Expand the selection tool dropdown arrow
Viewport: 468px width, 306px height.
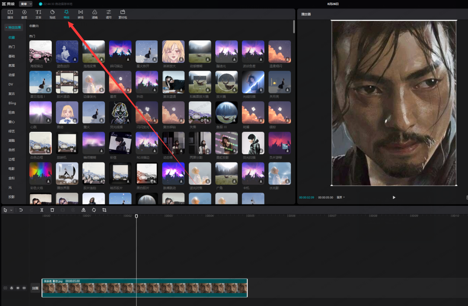coord(11,210)
